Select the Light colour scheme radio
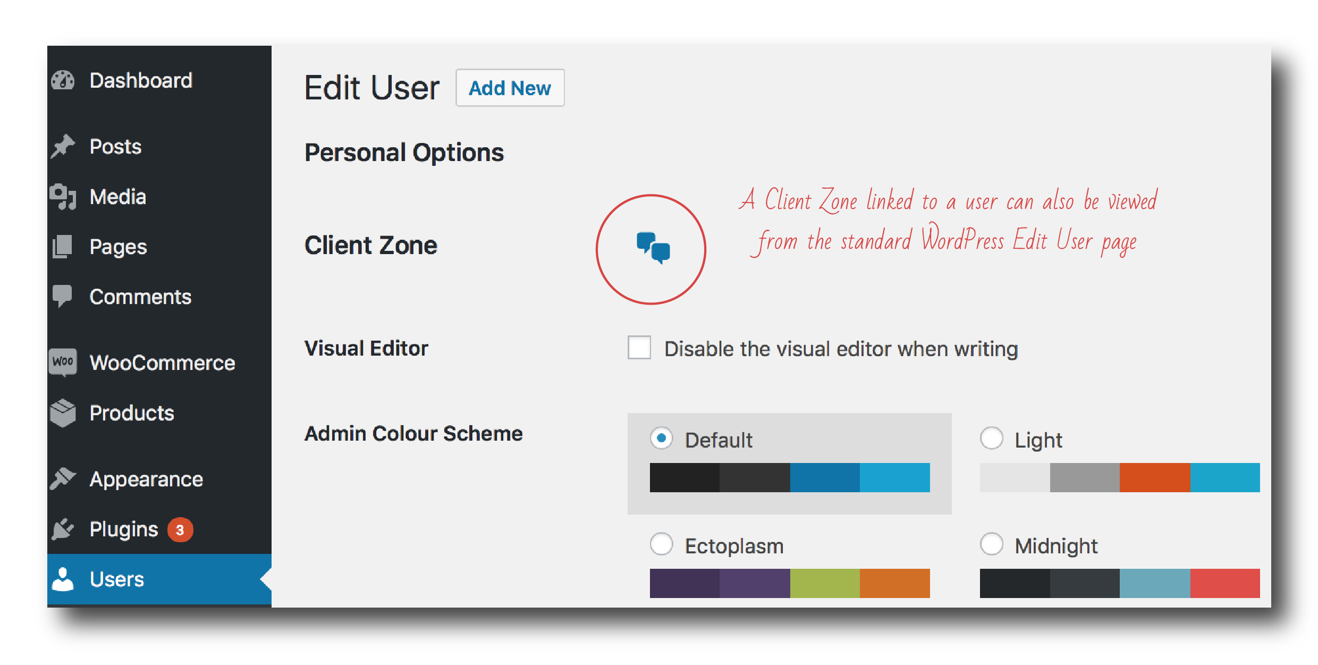 [992, 439]
